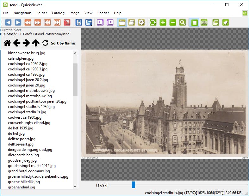
Task: Open settings gear icon
Action: pyautogui.click(x=141, y=22)
